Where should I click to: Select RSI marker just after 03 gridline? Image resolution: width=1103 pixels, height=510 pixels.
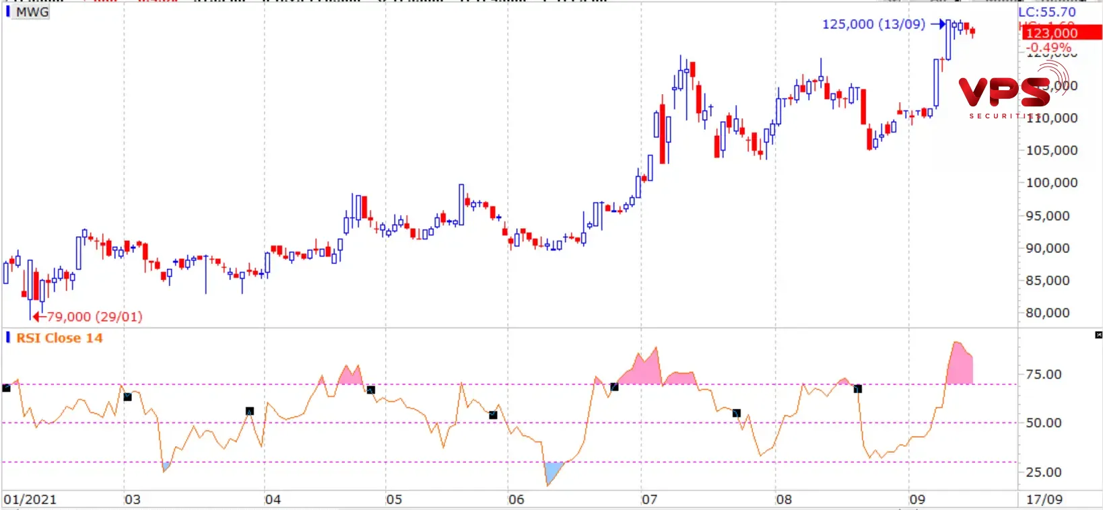128,396
